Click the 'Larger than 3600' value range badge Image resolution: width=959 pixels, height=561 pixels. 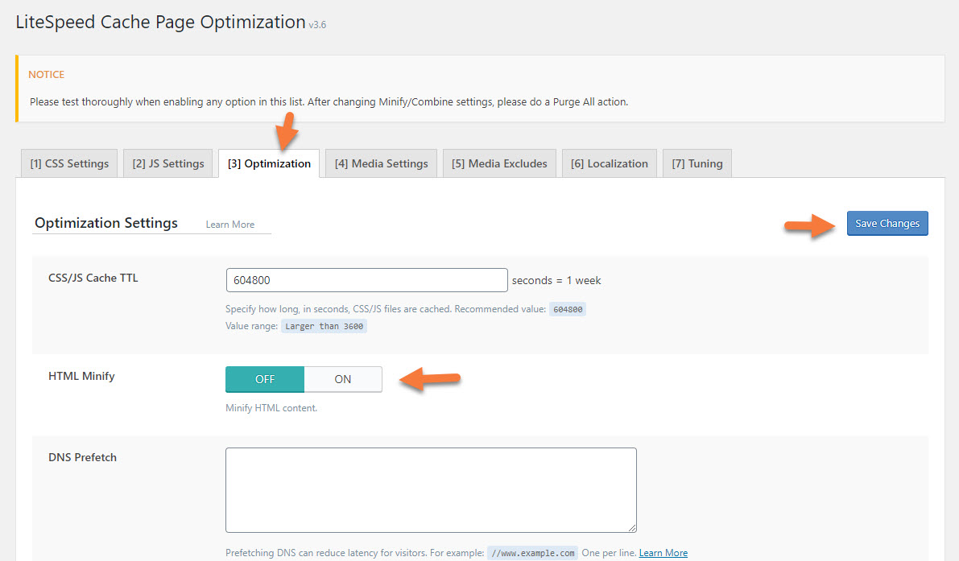tap(324, 326)
